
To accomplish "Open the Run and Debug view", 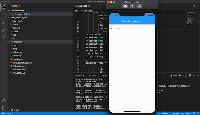I will coord(4,30).
